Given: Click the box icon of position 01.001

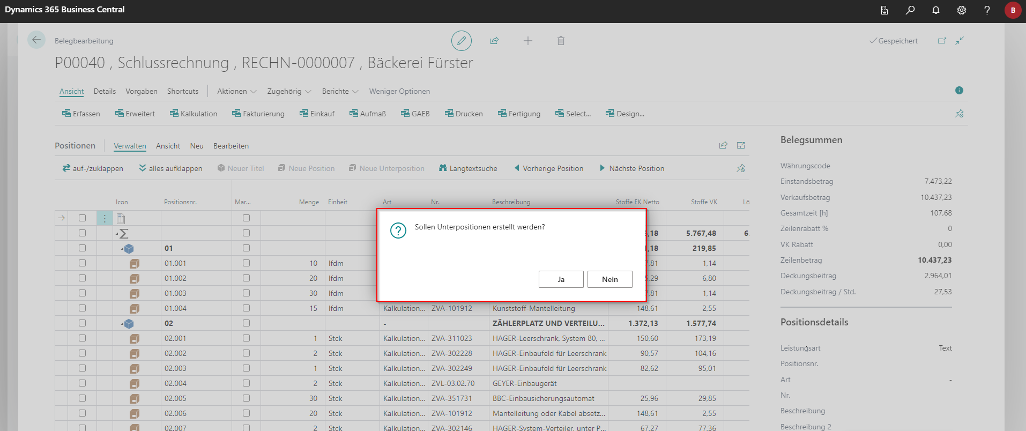Looking at the screenshot, I should [x=135, y=264].
